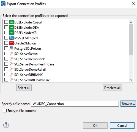Check the DB2ExploderKR profile checkbox
Viewport: 137px width, 132px height.
(6, 33)
